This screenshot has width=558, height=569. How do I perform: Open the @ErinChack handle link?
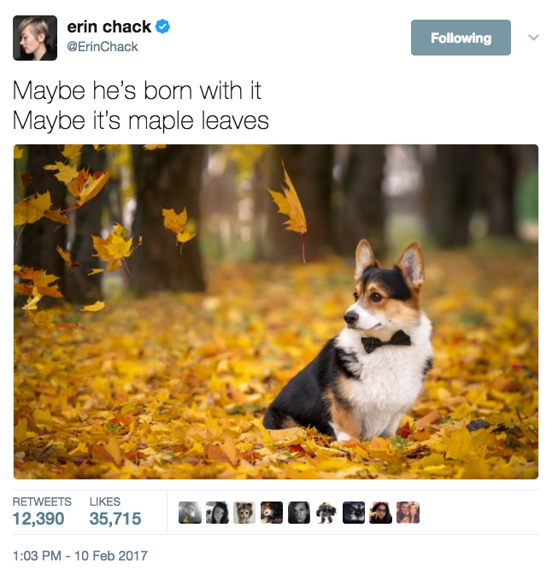[103, 47]
